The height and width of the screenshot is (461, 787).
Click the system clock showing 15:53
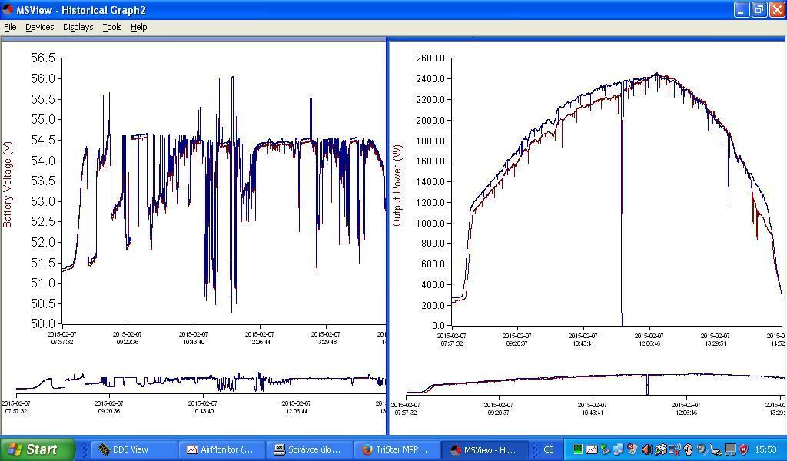[x=765, y=449]
